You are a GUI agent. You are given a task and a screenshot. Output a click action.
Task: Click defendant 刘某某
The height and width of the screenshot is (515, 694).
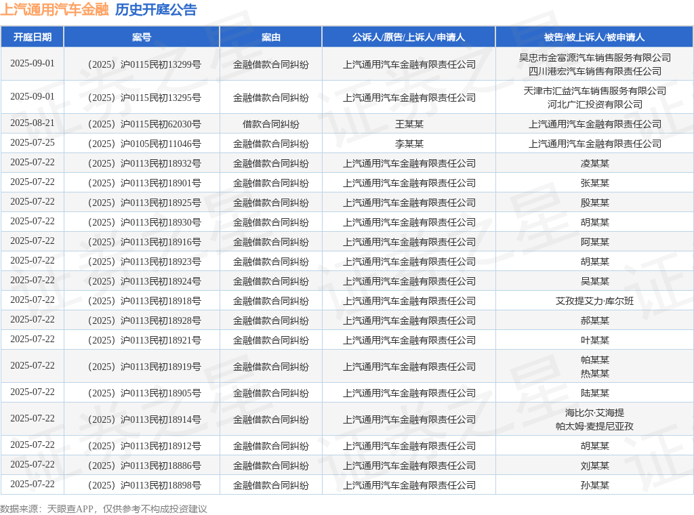(595, 466)
